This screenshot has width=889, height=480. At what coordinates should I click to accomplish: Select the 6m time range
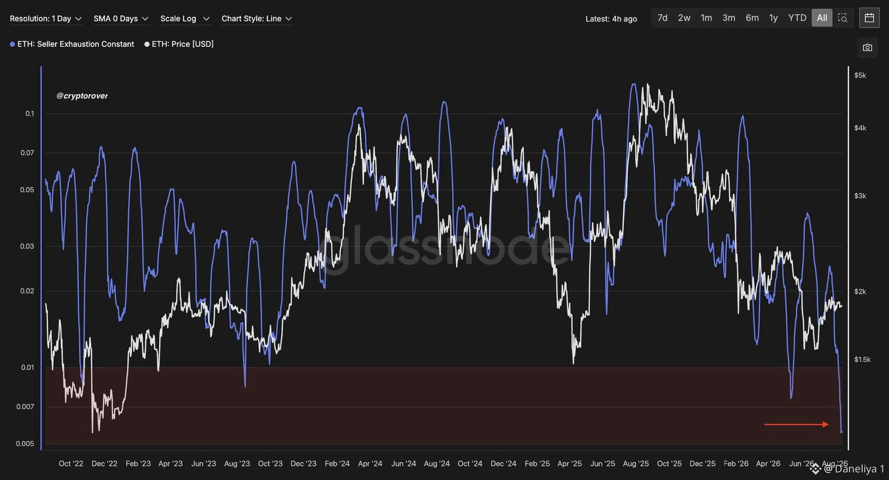(752, 18)
